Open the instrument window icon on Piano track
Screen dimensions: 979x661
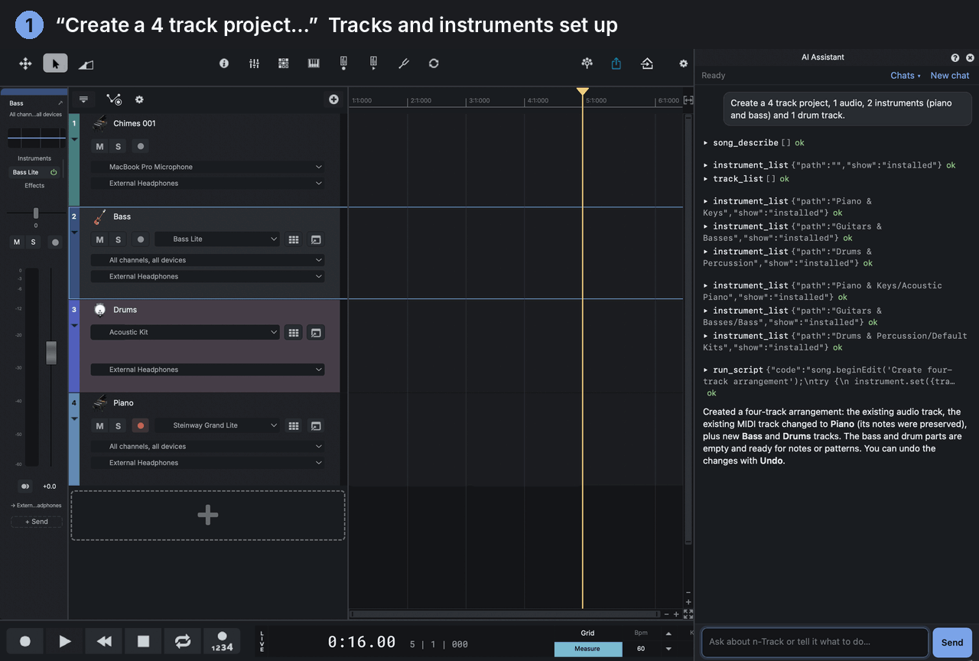coord(316,426)
